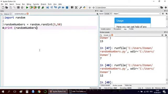168x94 pixels.
Task: Open the Tools menu
Action: click(50, 4)
